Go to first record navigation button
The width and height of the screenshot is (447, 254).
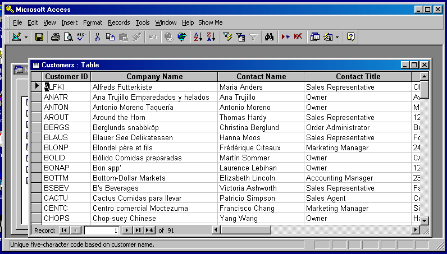click(x=64, y=230)
